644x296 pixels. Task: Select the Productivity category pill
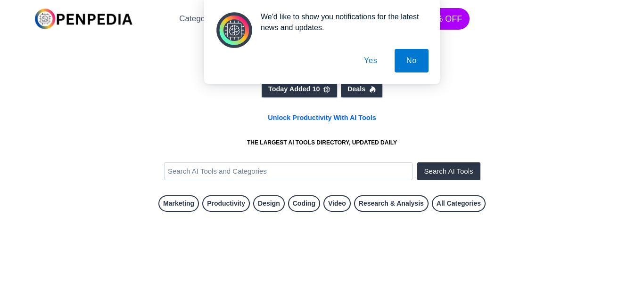[x=226, y=203]
